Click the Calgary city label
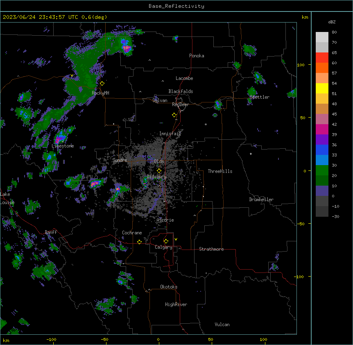Image resolution: width=353 pixels, height=345 pixels. [x=163, y=247]
